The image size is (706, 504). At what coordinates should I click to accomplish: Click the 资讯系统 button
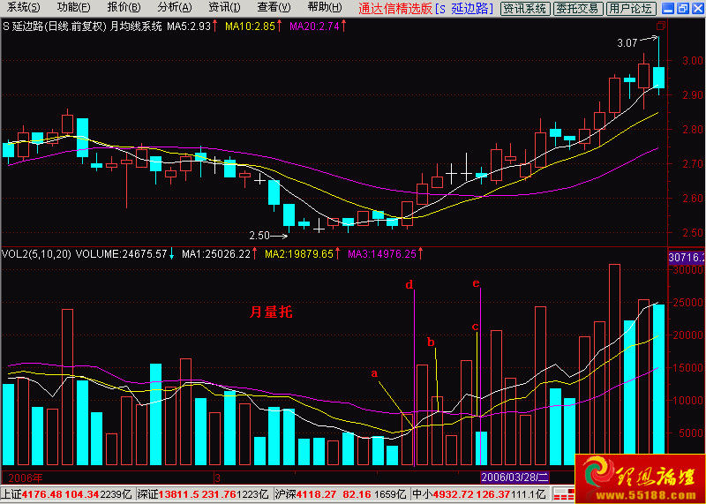click(524, 9)
